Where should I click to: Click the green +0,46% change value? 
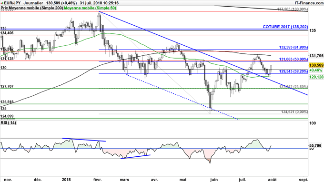316,70
